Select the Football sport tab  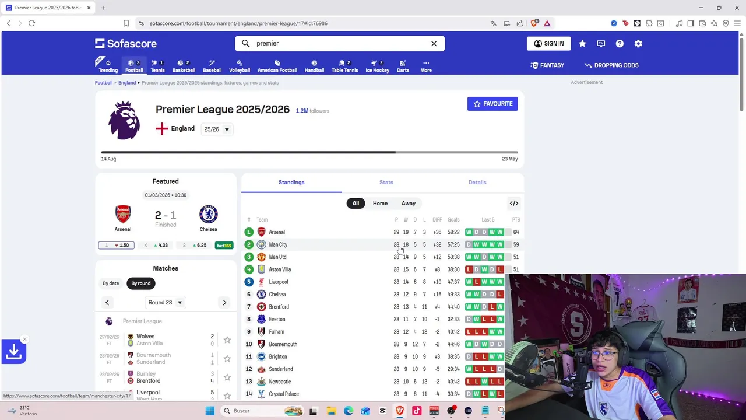[x=134, y=66]
